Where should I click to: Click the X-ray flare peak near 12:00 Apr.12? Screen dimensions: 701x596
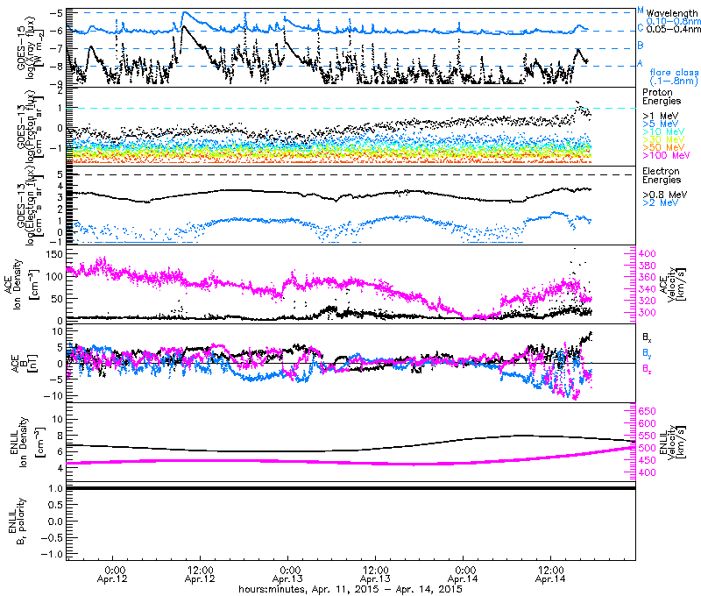tap(185, 13)
